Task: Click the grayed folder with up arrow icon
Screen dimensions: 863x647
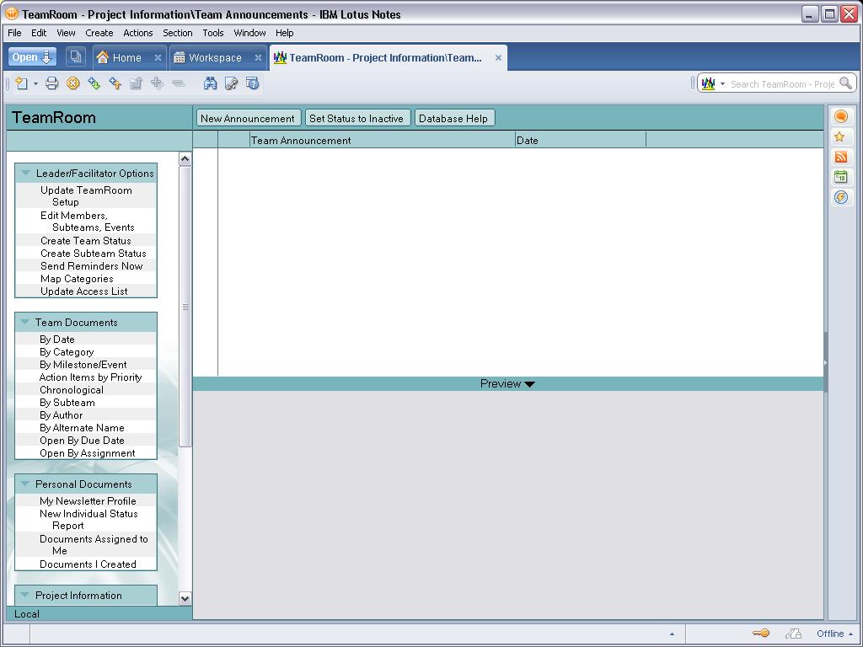Action: click(x=136, y=83)
